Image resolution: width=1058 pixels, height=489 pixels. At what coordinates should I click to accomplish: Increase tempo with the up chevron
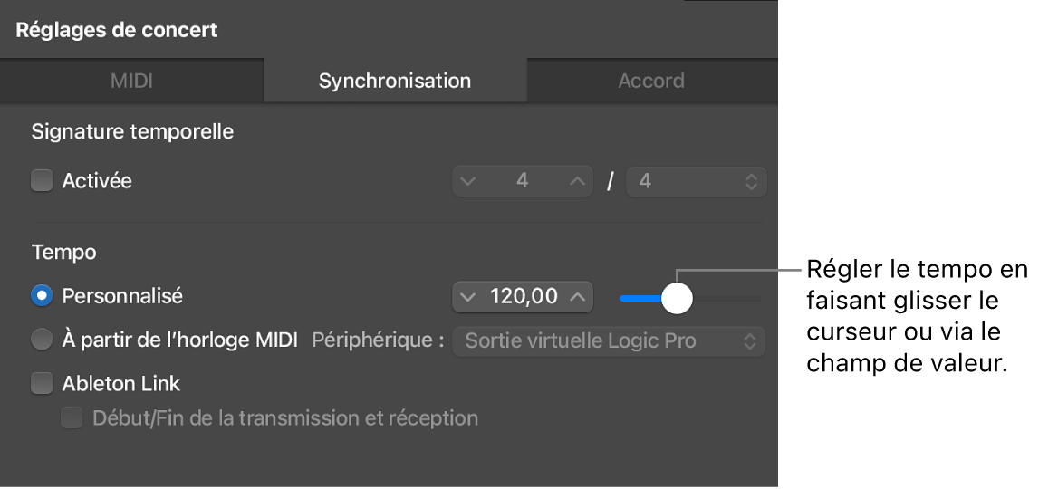(578, 296)
